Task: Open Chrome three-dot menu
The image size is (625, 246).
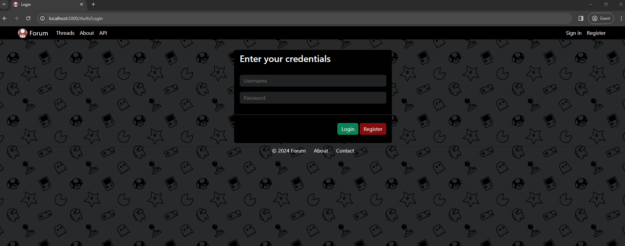Action: (x=621, y=18)
